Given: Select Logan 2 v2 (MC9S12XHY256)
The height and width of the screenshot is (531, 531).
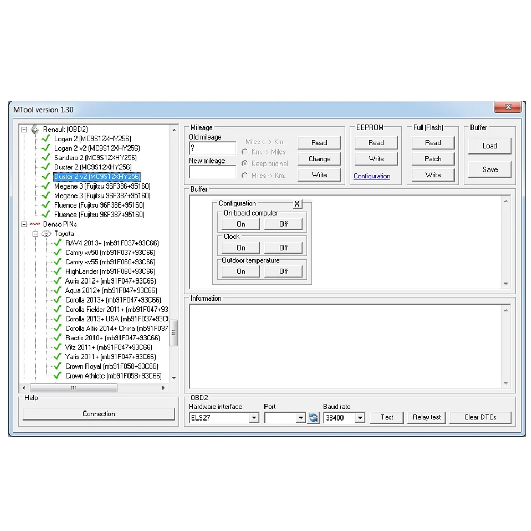Looking at the screenshot, I should tap(97, 148).
